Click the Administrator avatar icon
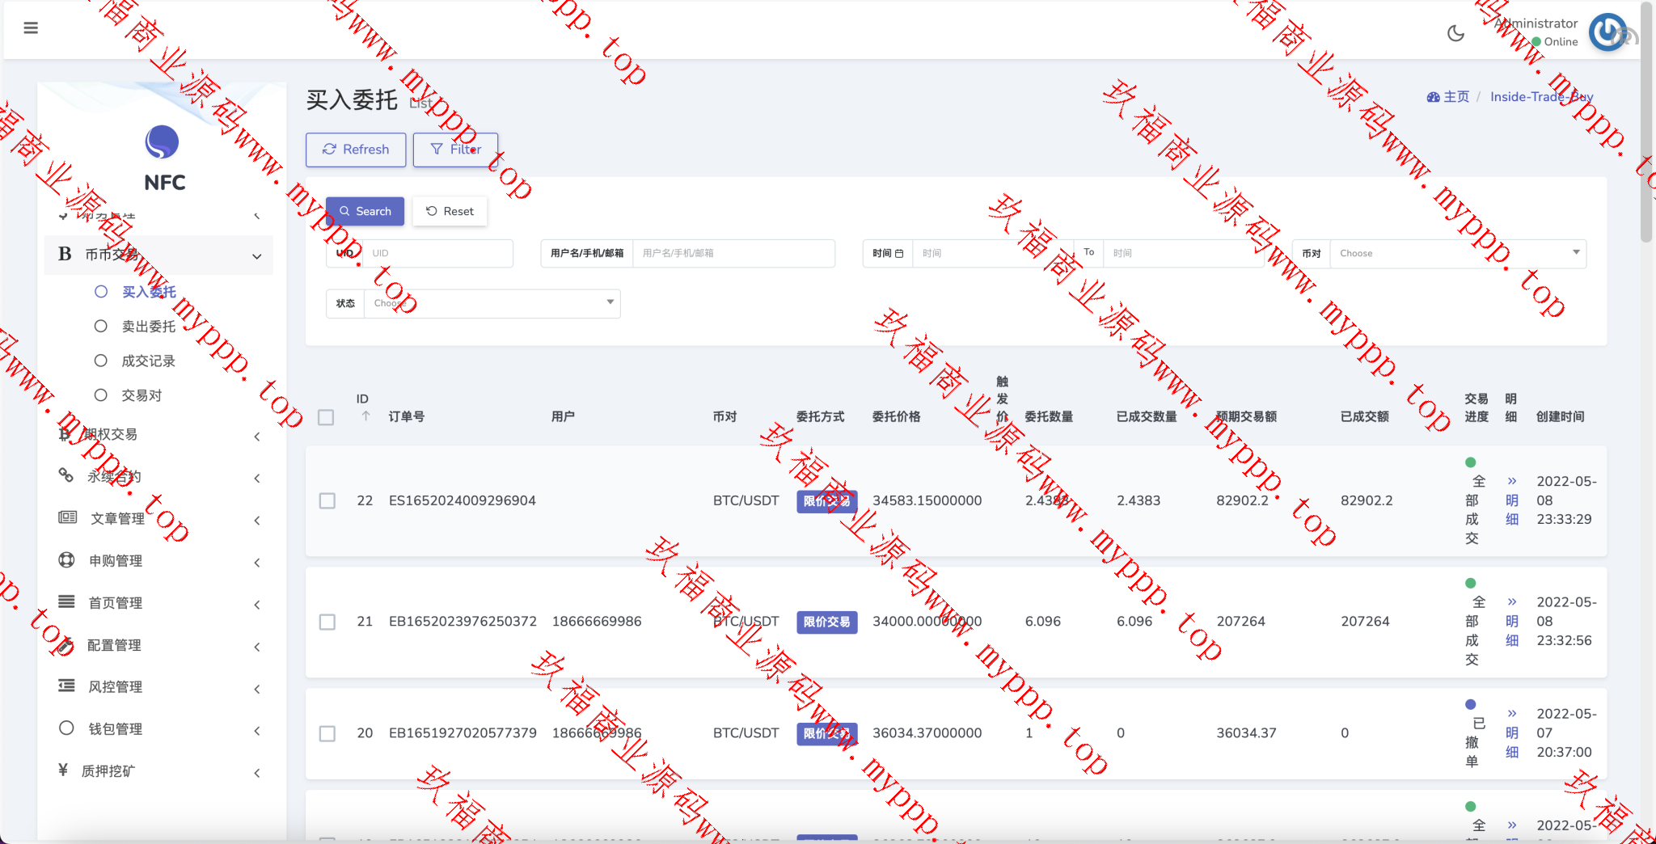The width and height of the screenshot is (1656, 844). pos(1607,32)
